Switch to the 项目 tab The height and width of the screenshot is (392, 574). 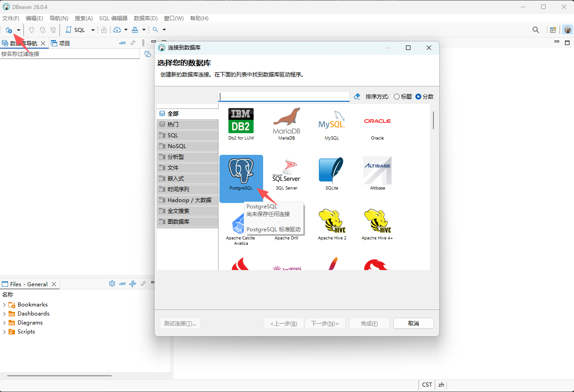pos(61,43)
